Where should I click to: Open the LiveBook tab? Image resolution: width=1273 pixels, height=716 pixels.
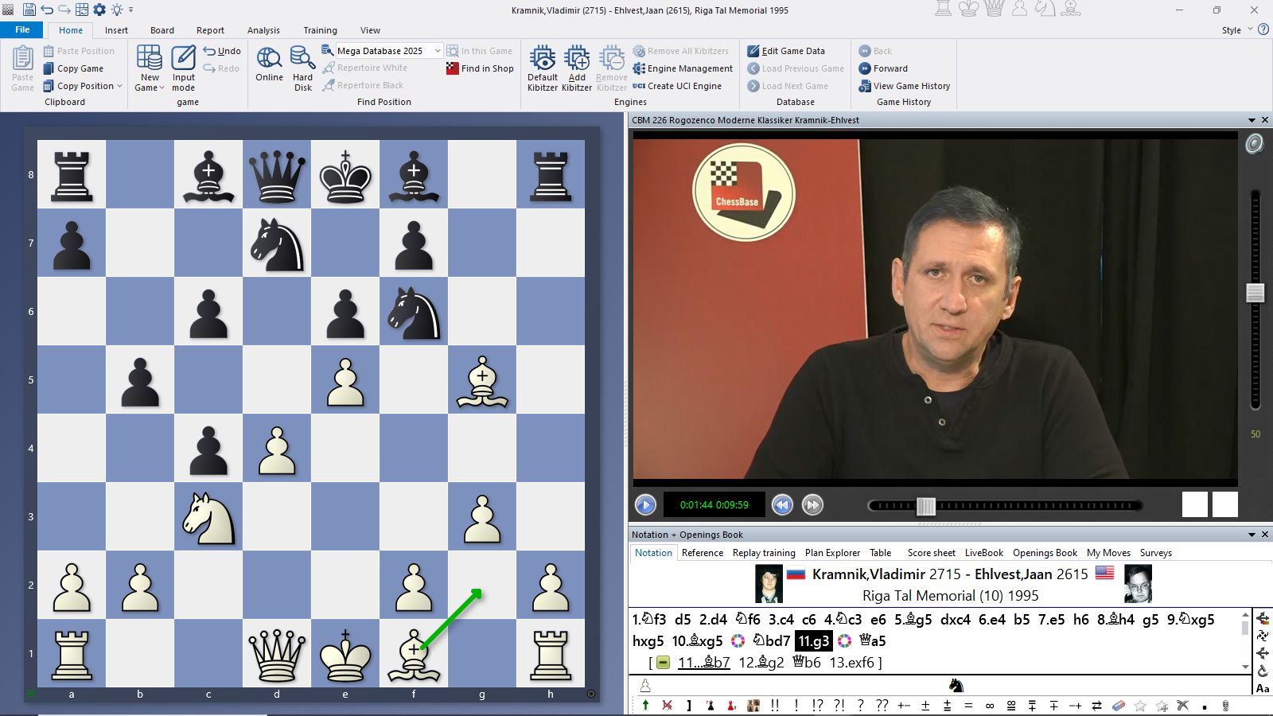(x=983, y=553)
